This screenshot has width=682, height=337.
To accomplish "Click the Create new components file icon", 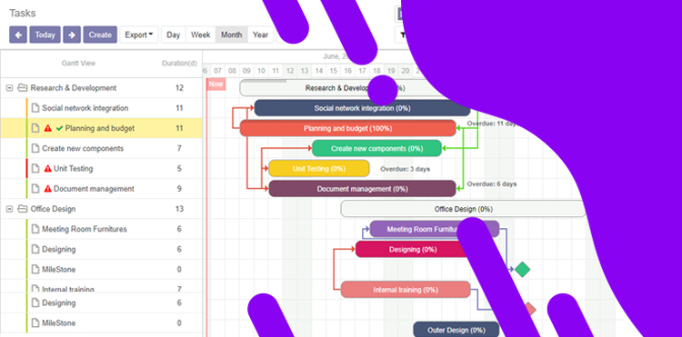I will pos(35,149).
